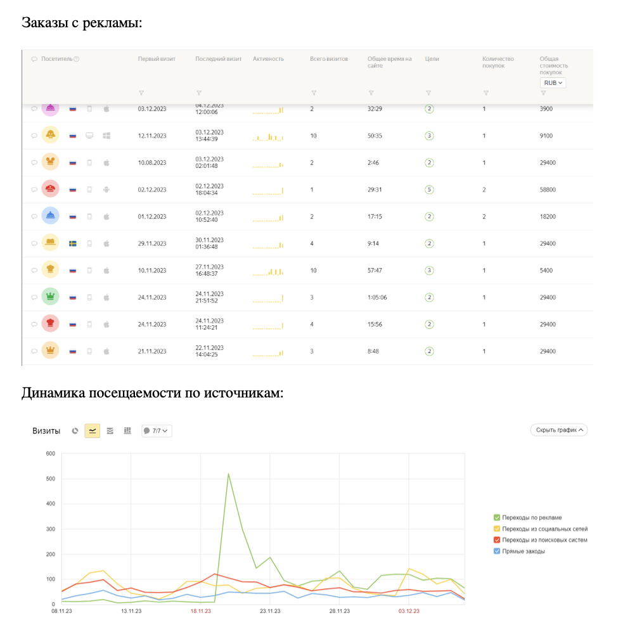630x625 pixels.
Task: Click comment icon on visitor from 12.11.2023
Action: (34, 136)
